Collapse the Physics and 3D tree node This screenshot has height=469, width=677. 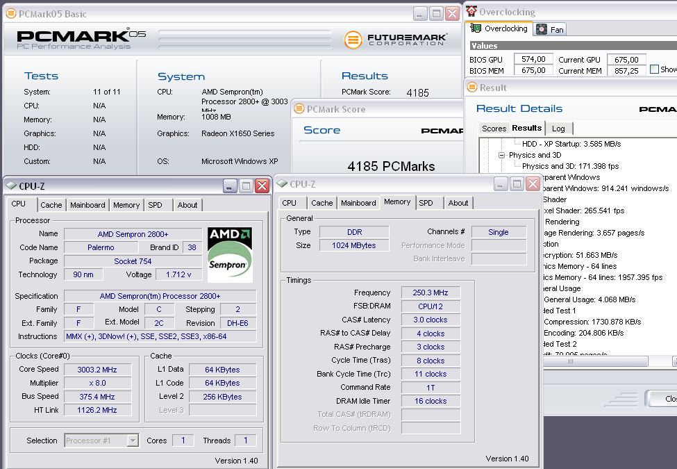click(501, 155)
